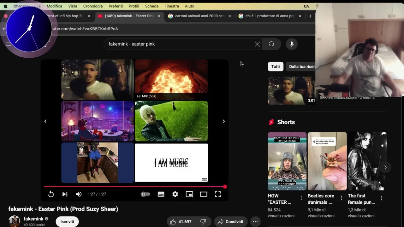Close the lofi hip hop tab

coord(89,16)
